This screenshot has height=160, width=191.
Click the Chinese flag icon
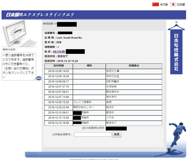pyautogui.click(x=155, y=4)
